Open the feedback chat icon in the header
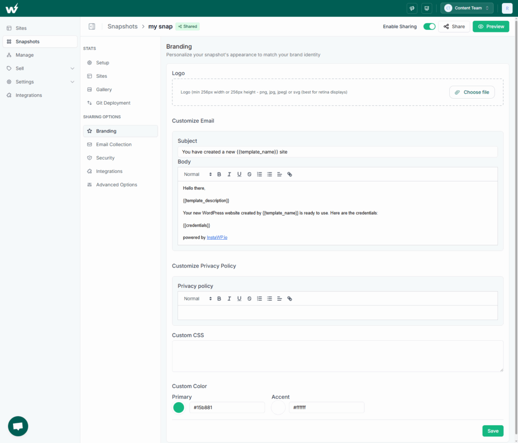This screenshot has height=443, width=518. [x=427, y=8]
